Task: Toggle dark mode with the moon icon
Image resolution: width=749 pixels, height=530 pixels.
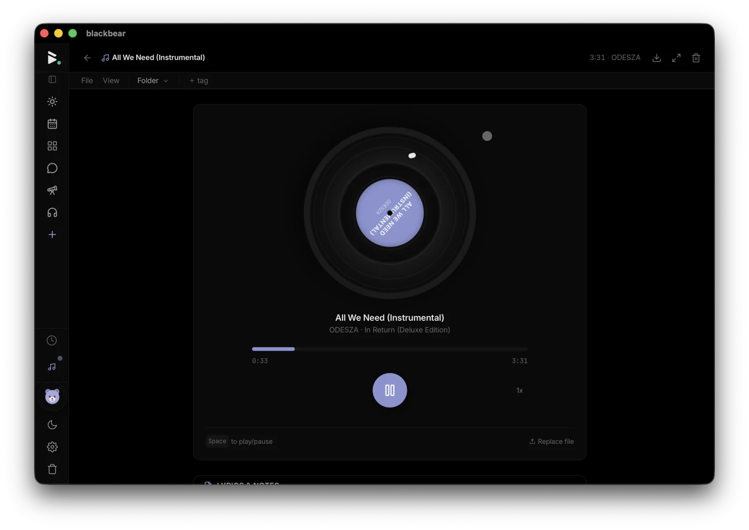Action: click(52, 425)
